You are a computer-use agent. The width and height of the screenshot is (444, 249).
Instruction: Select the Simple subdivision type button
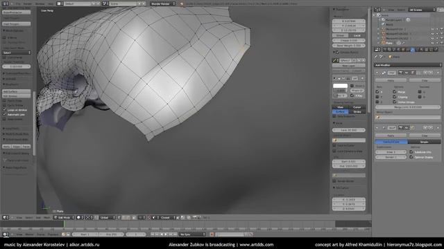pyautogui.click(x=424, y=142)
